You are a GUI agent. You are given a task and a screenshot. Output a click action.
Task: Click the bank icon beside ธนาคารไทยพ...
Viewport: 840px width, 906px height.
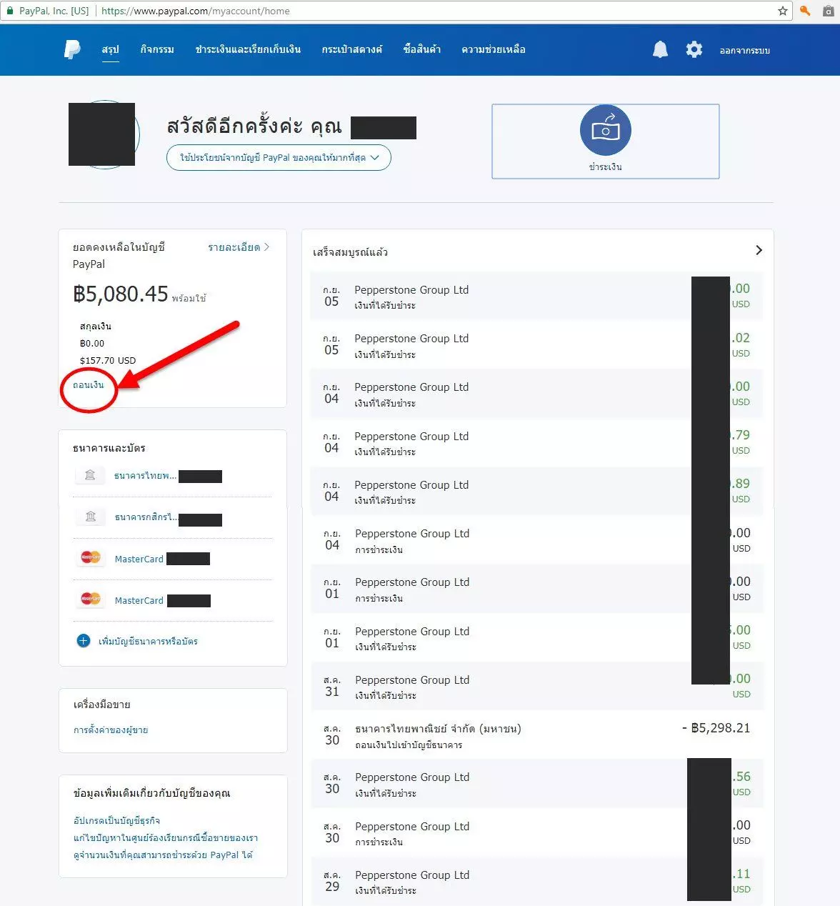coord(90,475)
